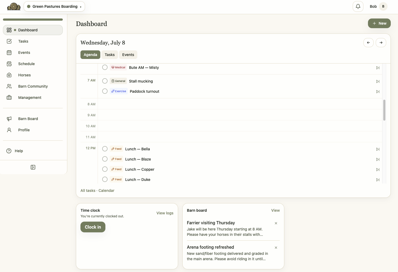Open Barn Community label in sidebar

pos(33,86)
